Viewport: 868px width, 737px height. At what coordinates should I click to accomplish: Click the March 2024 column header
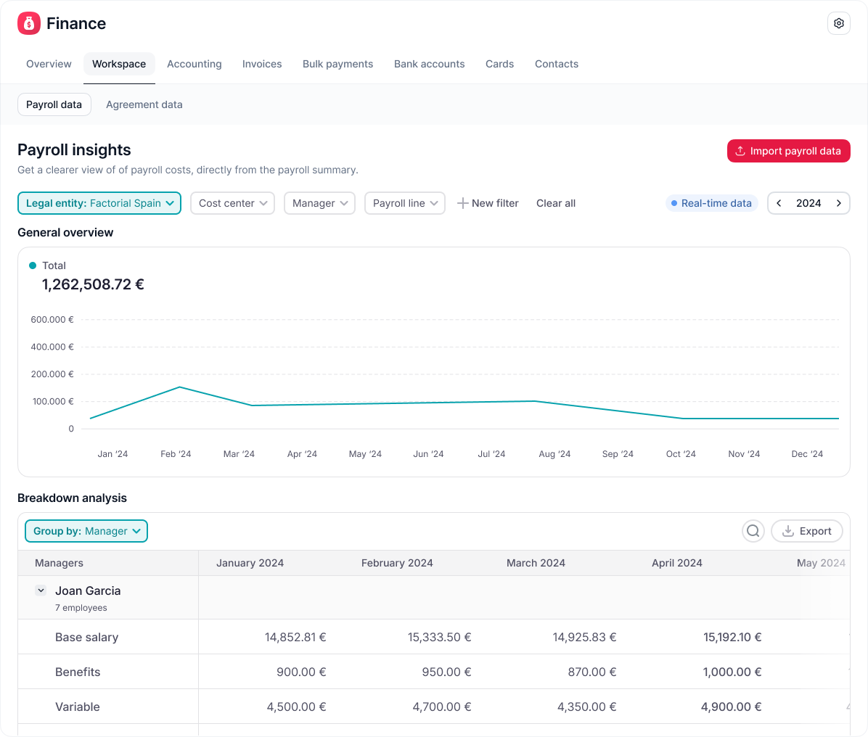point(536,563)
